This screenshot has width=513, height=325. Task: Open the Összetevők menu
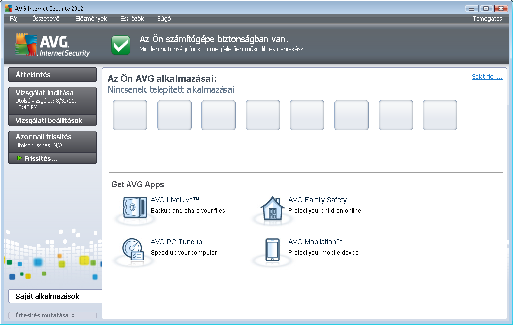[47, 19]
